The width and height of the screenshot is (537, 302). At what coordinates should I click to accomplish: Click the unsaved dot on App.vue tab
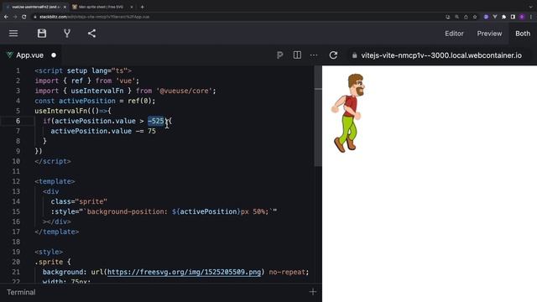54,55
